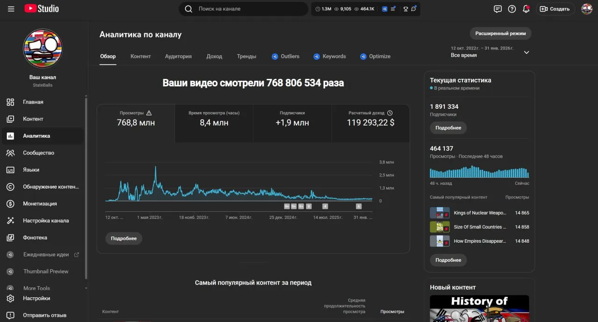598x322 pixels.
Task: Open the hamburger navigation menu
Action: point(11,9)
